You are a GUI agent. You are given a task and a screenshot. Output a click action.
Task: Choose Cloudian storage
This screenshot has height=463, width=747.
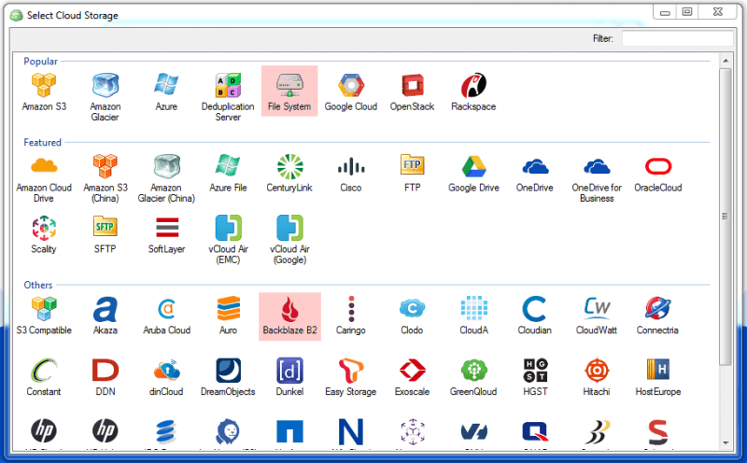pyautogui.click(x=535, y=316)
